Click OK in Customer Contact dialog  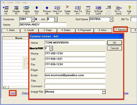115,43
